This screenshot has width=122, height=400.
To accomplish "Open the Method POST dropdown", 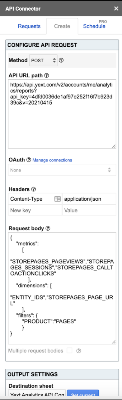I will point(43,60).
